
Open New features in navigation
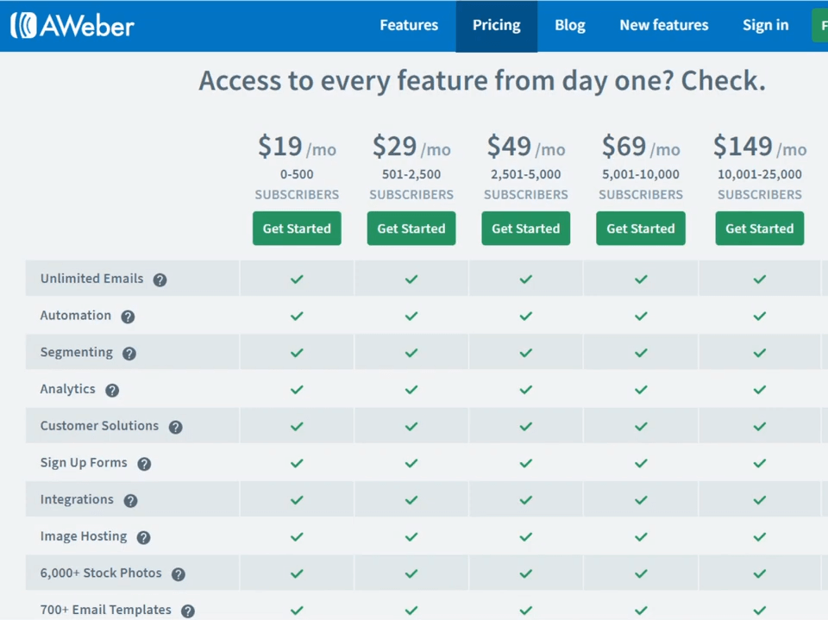664,25
